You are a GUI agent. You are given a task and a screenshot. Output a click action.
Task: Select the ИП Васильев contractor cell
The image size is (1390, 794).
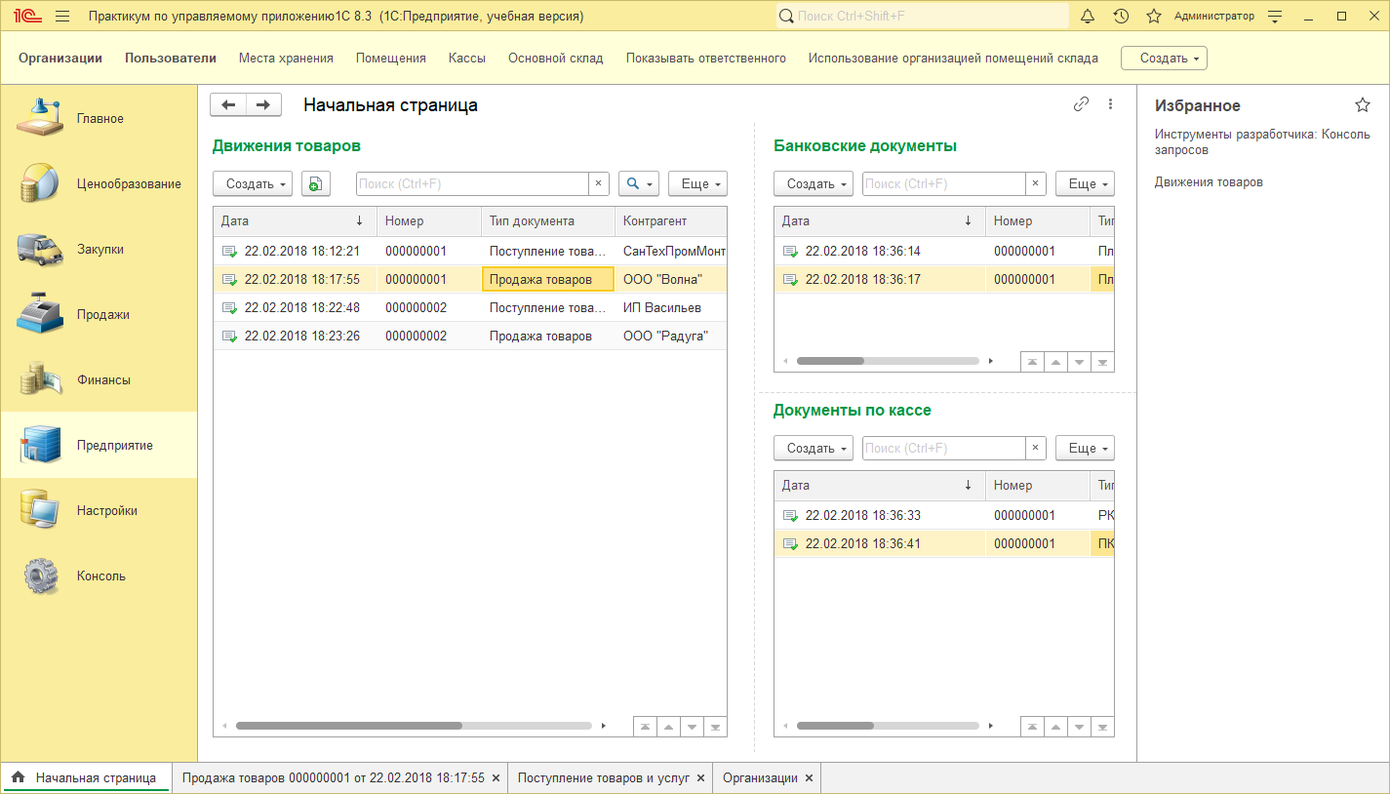(670, 307)
